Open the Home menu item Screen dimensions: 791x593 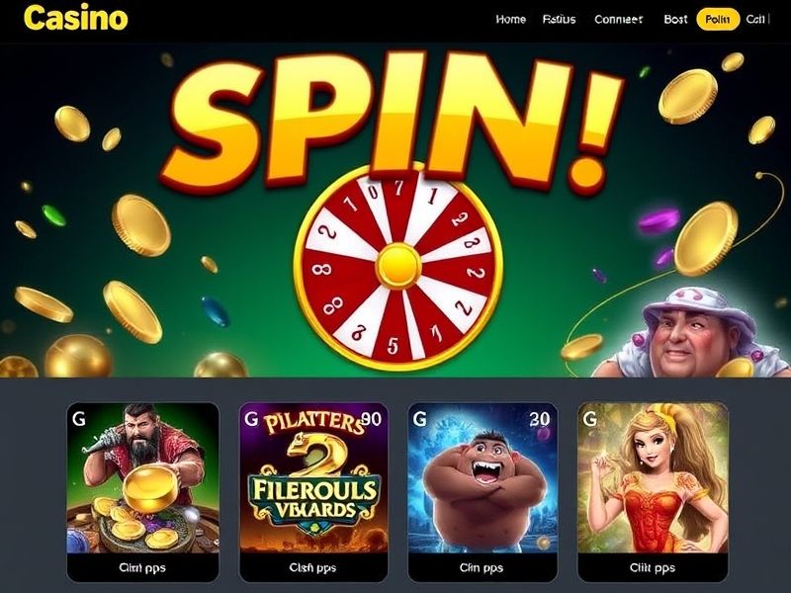point(510,19)
